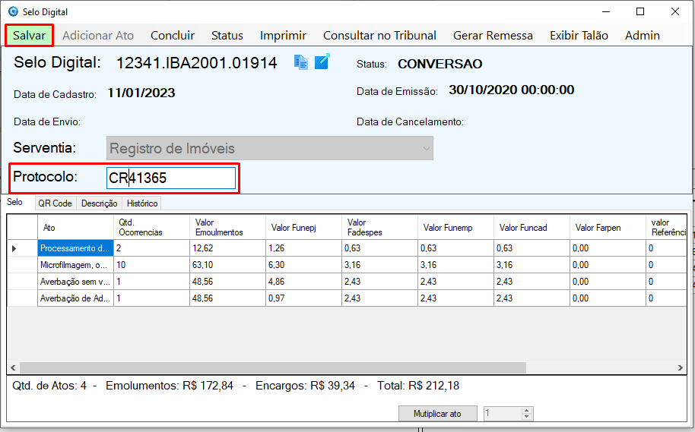This screenshot has width=695, height=432.
Task: Open the Admin menu
Action: pos(643,36)
